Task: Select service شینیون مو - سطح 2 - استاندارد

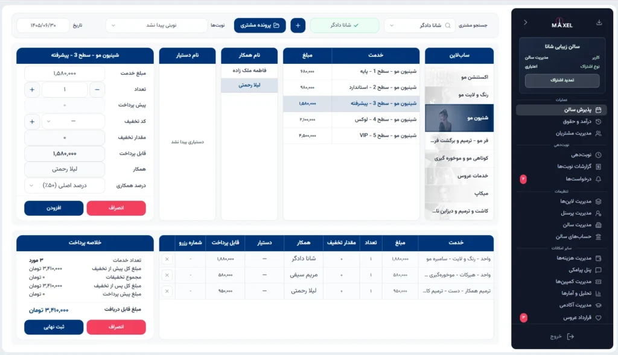Action: (x=351, y=87)
